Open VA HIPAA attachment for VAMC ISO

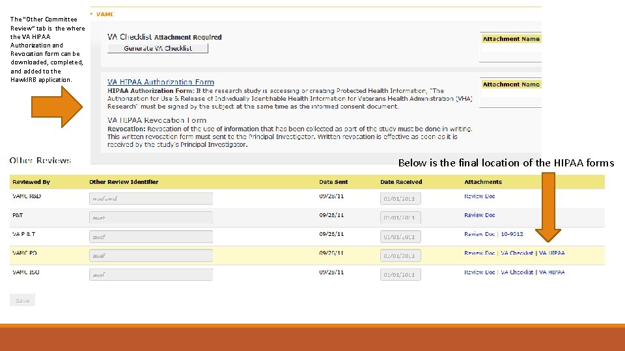click(x=551, y=272)
